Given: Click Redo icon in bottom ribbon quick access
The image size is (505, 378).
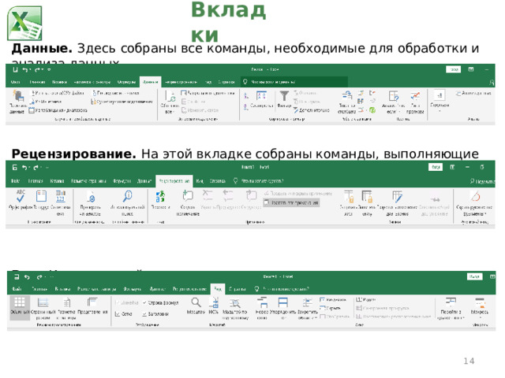Looking at the screenshot, I should point(39,276).
